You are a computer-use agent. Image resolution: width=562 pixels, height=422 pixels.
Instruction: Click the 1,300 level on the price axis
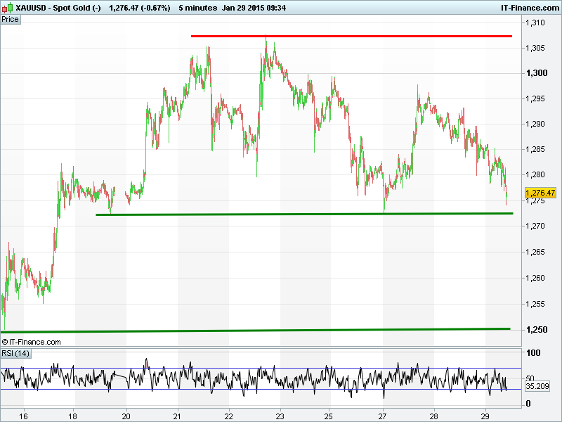point(536,73)
